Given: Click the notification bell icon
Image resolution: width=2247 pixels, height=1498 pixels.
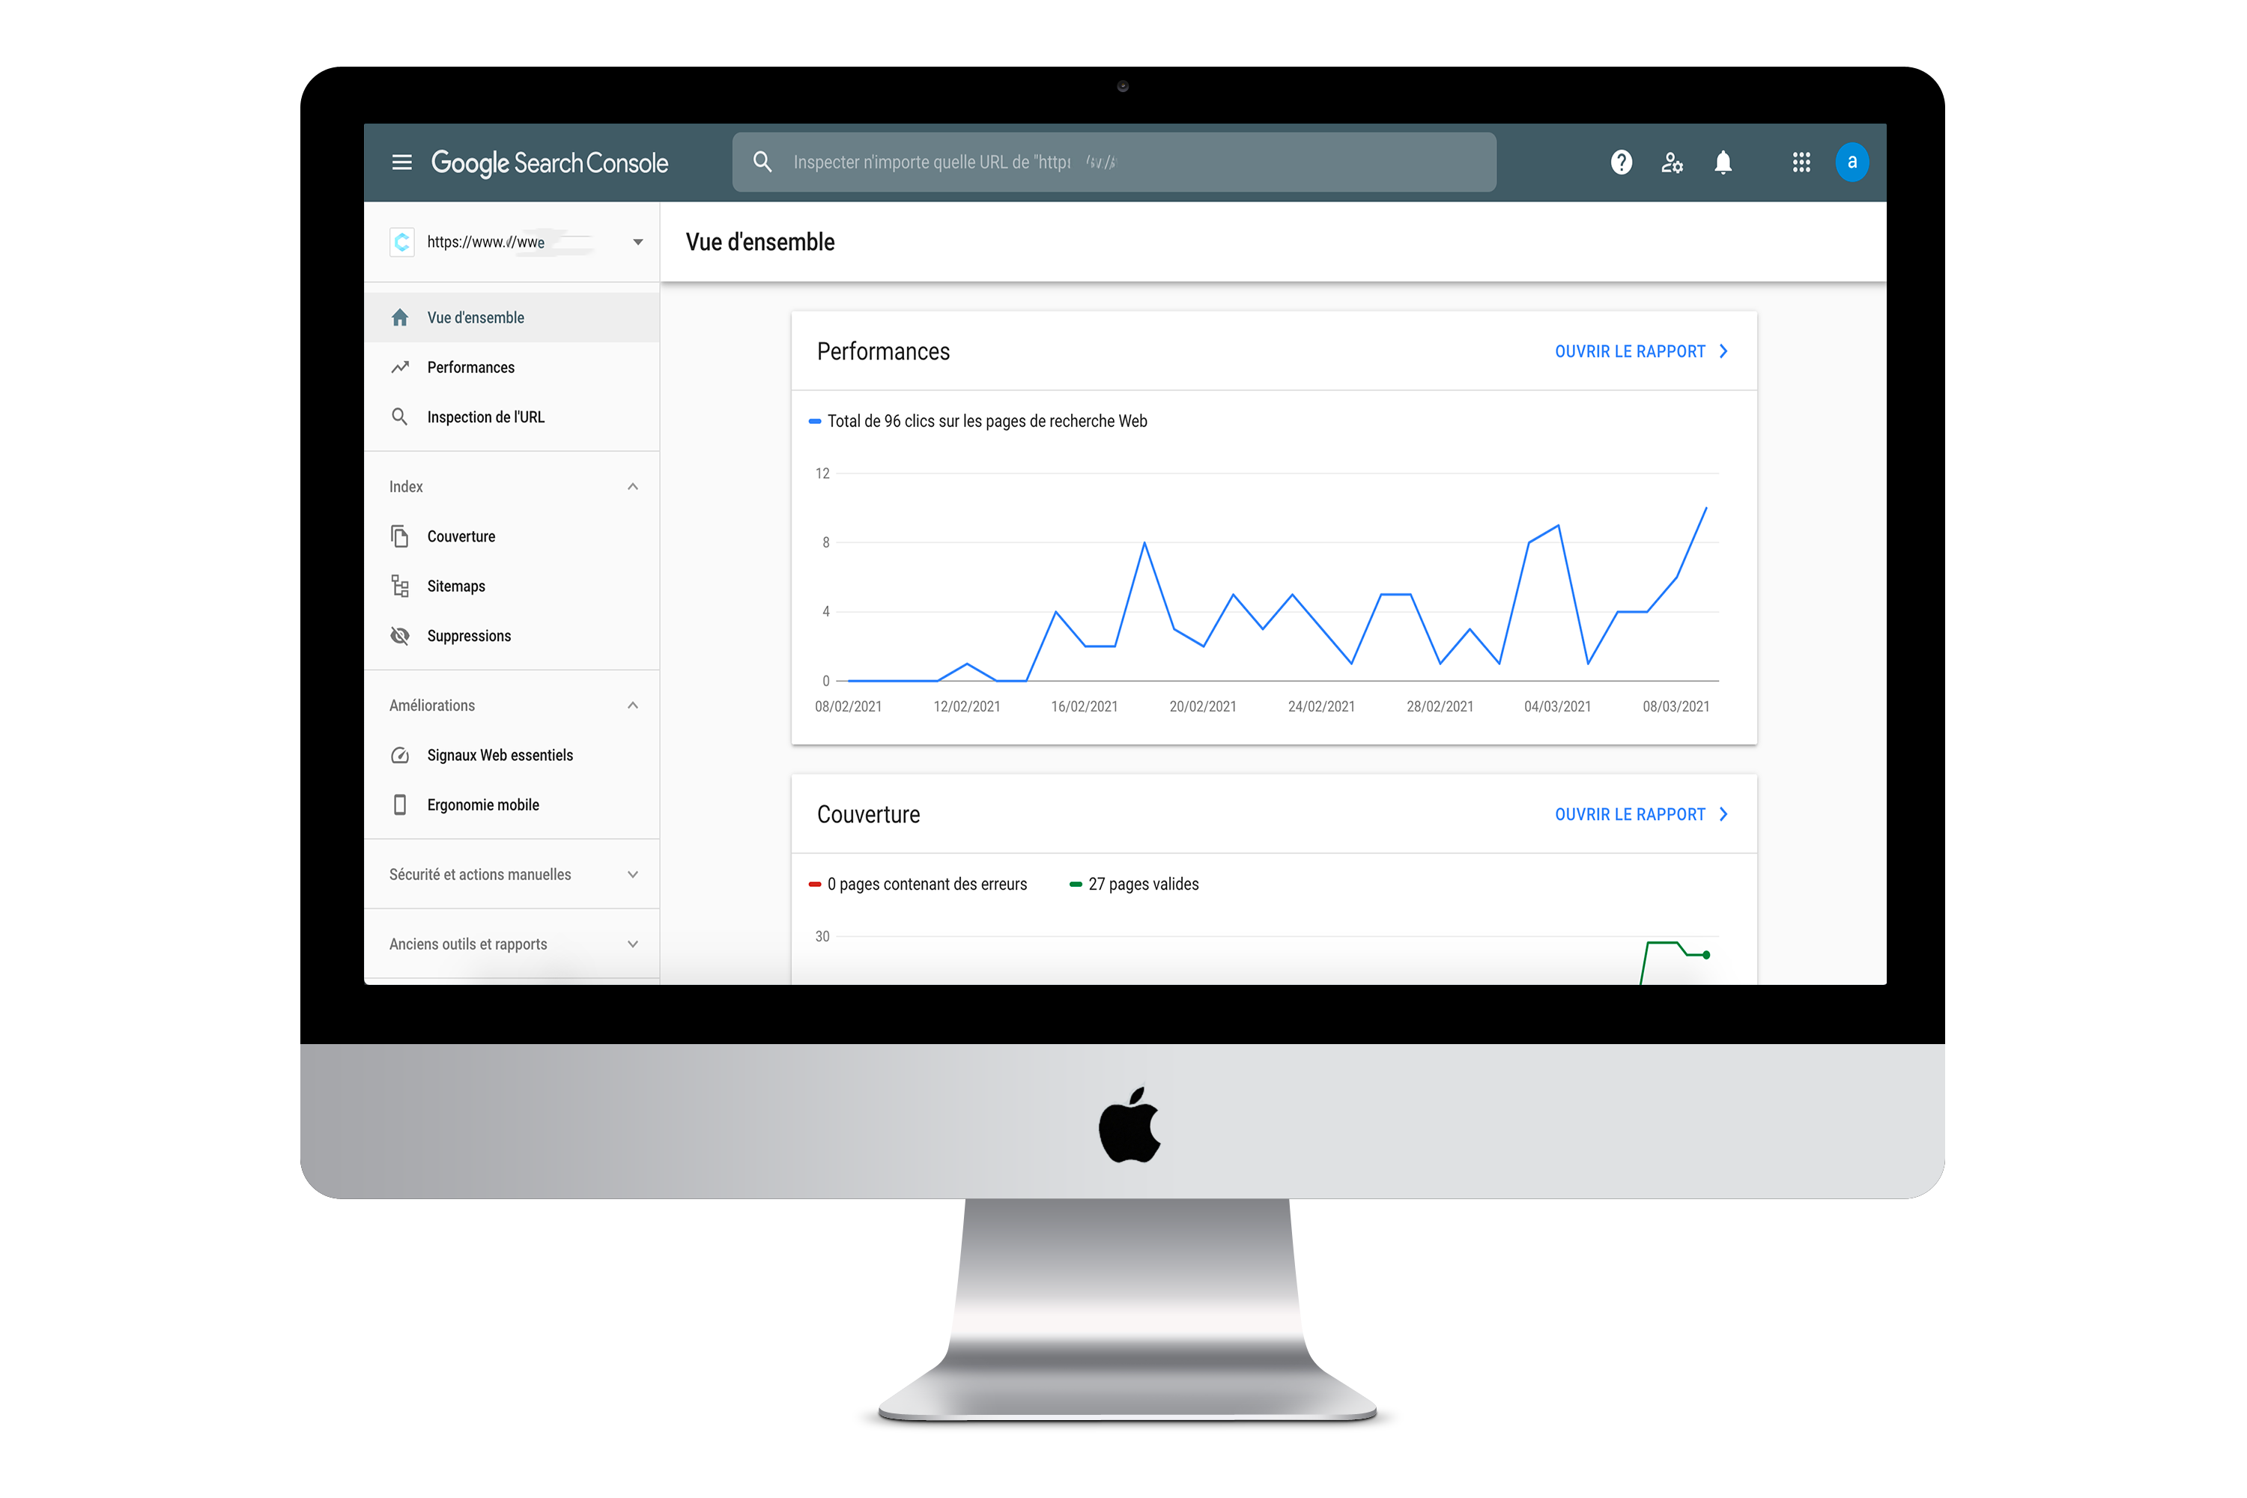Looking at the screenshot, I should point(1727,163).
